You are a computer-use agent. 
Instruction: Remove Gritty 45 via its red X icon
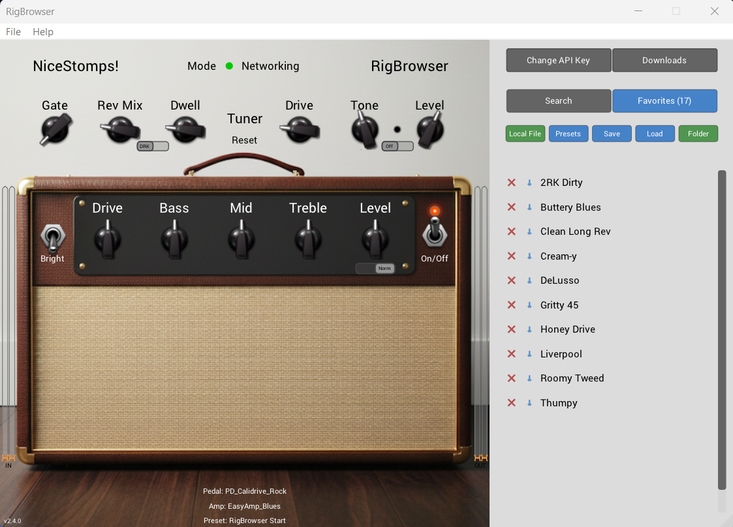click(511, 305)
